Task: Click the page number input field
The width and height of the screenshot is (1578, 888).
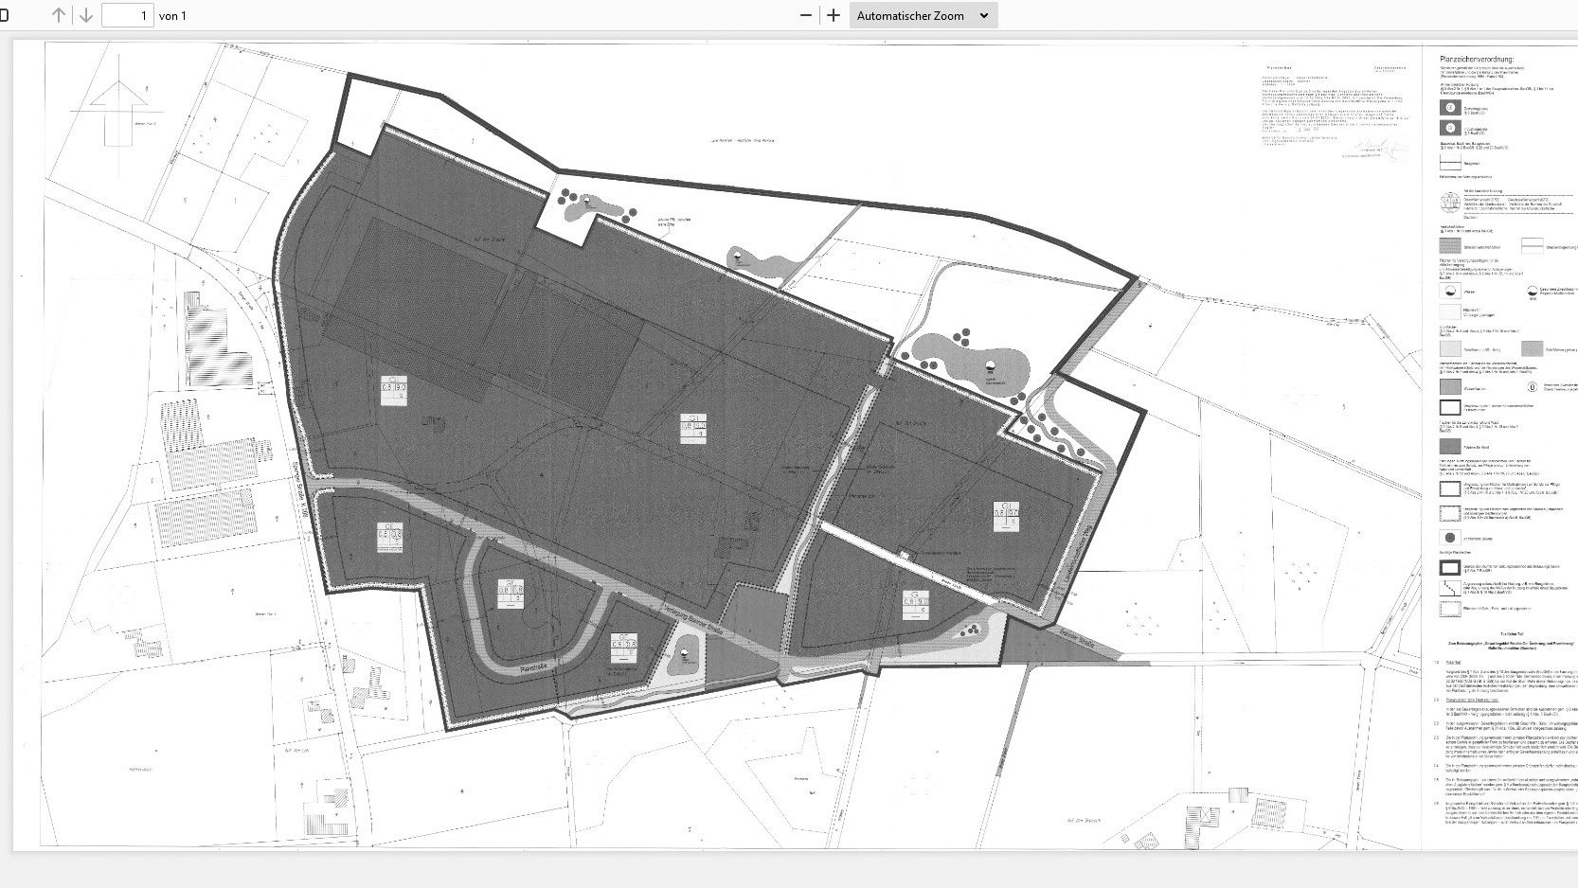Action: (x=128, y=15)
